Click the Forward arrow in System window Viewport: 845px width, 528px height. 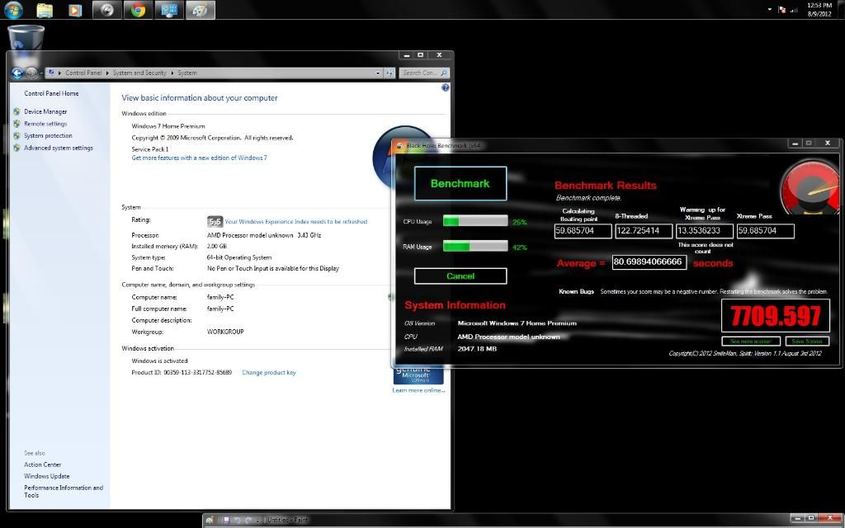tap(31, 73)
